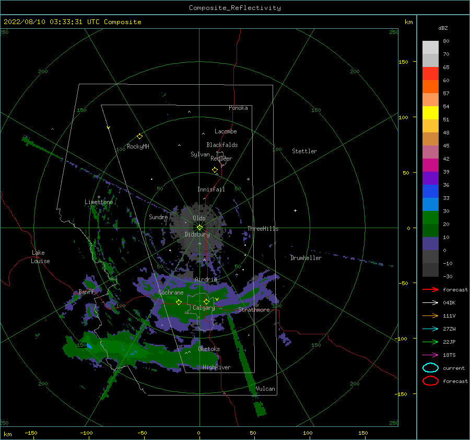Click the Drumheller city label
This screenshot has width=470, height=440.
click(x=306, y=258)
